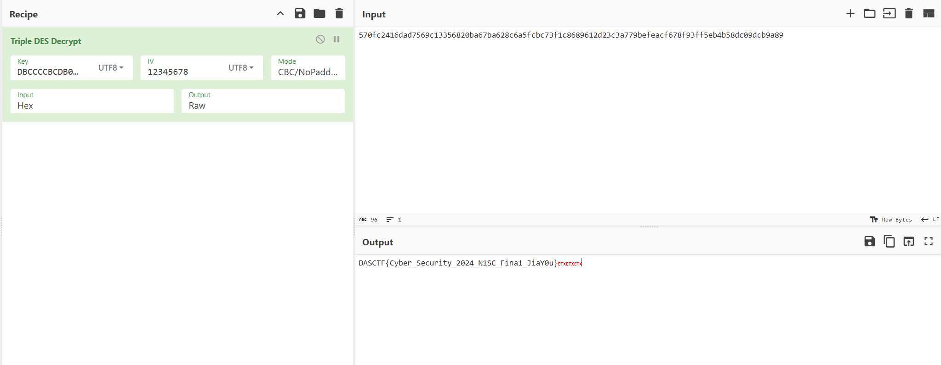Save output to file
941x365 pixels.
(x=869, y=242)
